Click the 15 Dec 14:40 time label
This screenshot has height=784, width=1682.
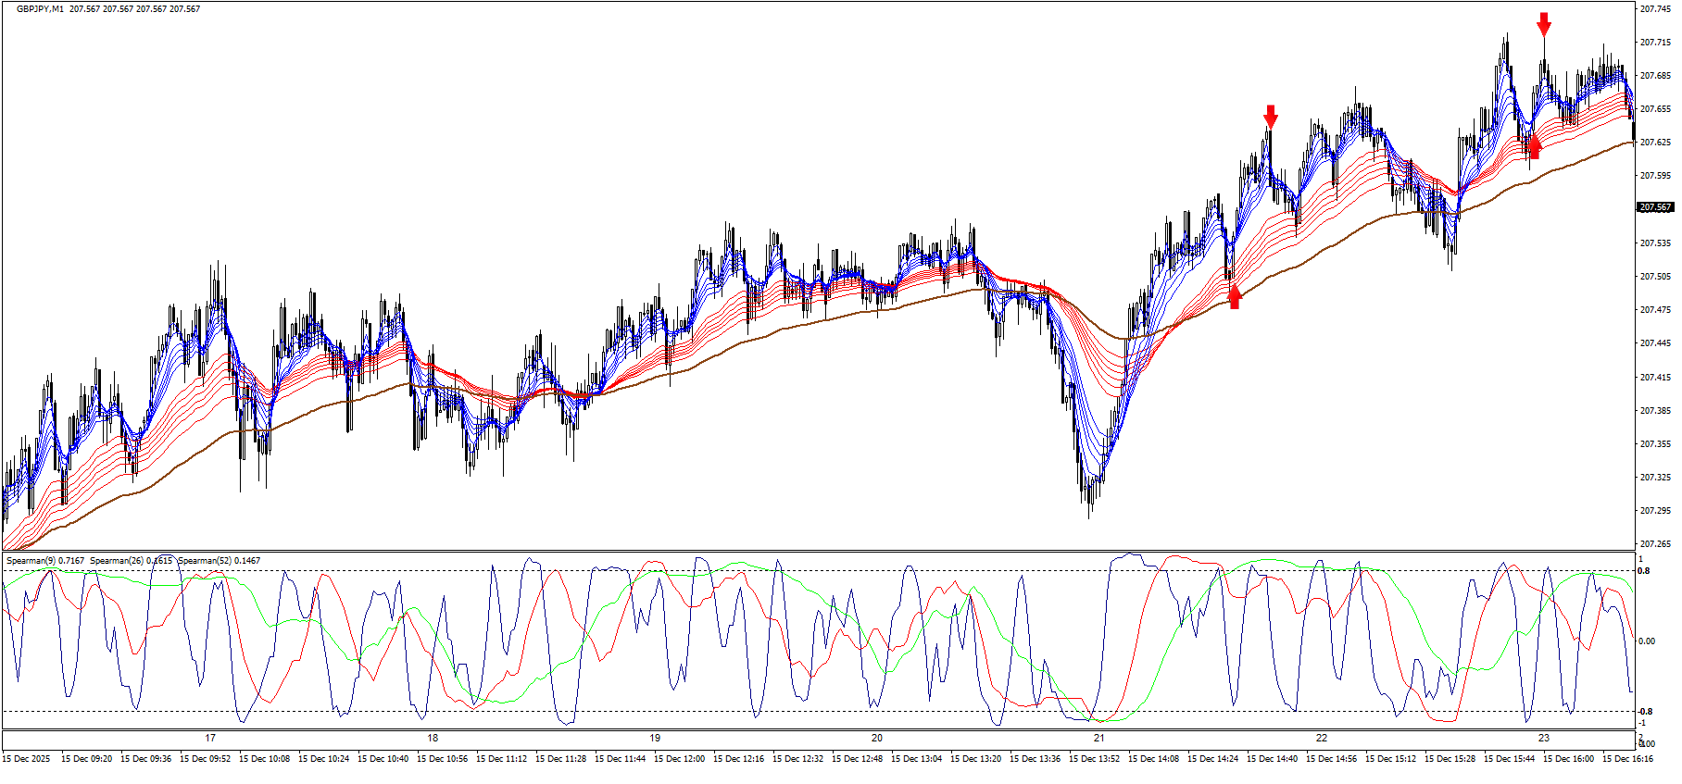coord(1272,759)
